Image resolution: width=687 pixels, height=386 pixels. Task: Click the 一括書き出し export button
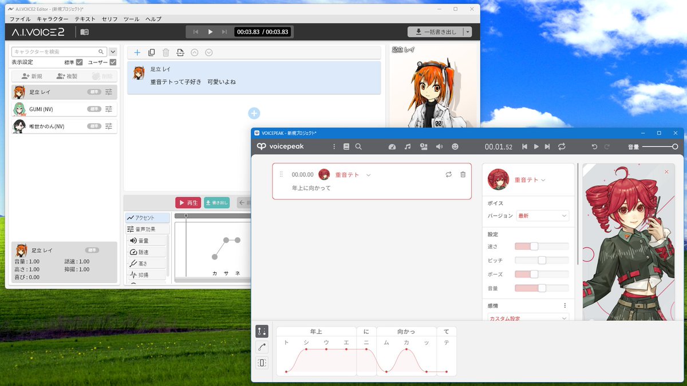[436, 32]
